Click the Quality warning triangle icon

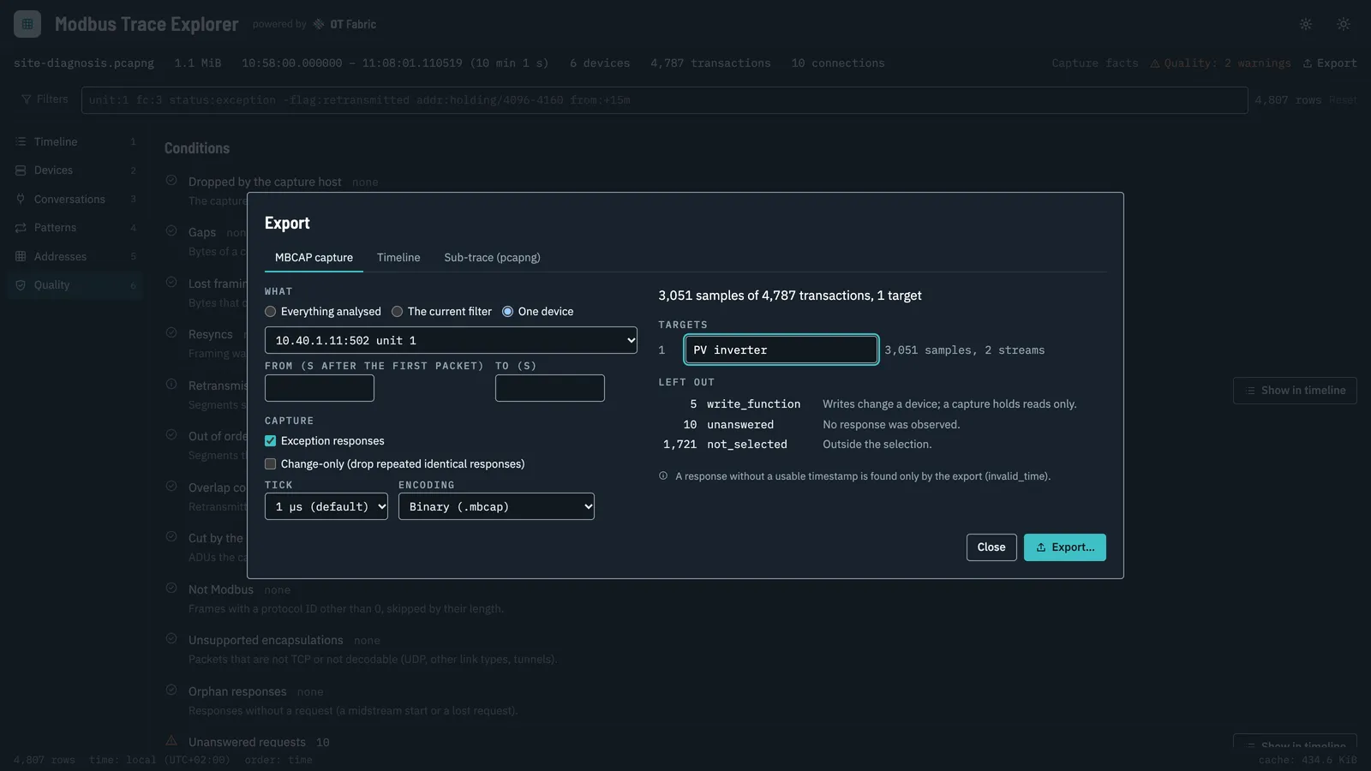point(1155,63)
